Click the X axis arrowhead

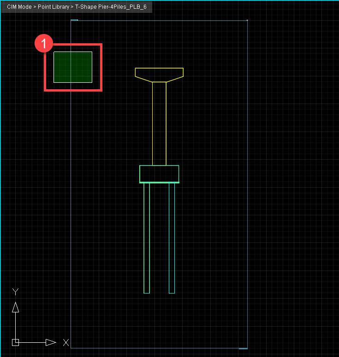pyautogui.click(x=51, y=342)
